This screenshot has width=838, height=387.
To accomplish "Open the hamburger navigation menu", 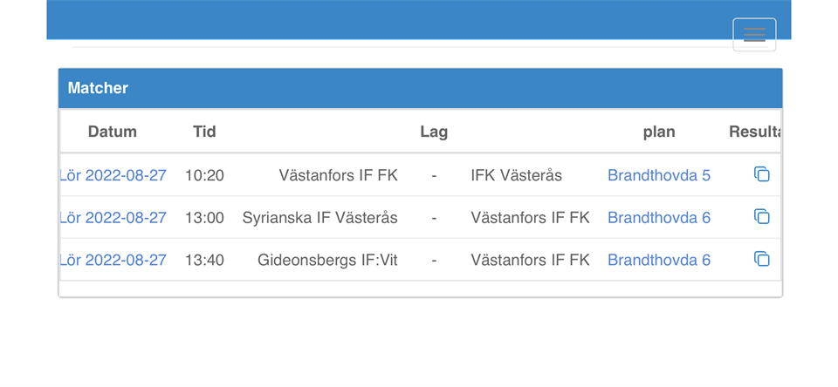I will [x=754, y=35].
